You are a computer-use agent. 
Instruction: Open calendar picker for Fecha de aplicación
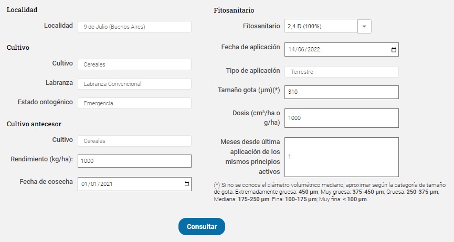(x=394, y=50)
